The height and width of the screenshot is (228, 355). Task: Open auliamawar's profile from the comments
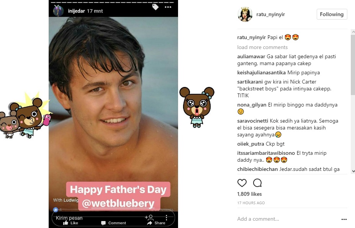pos(251,56)
